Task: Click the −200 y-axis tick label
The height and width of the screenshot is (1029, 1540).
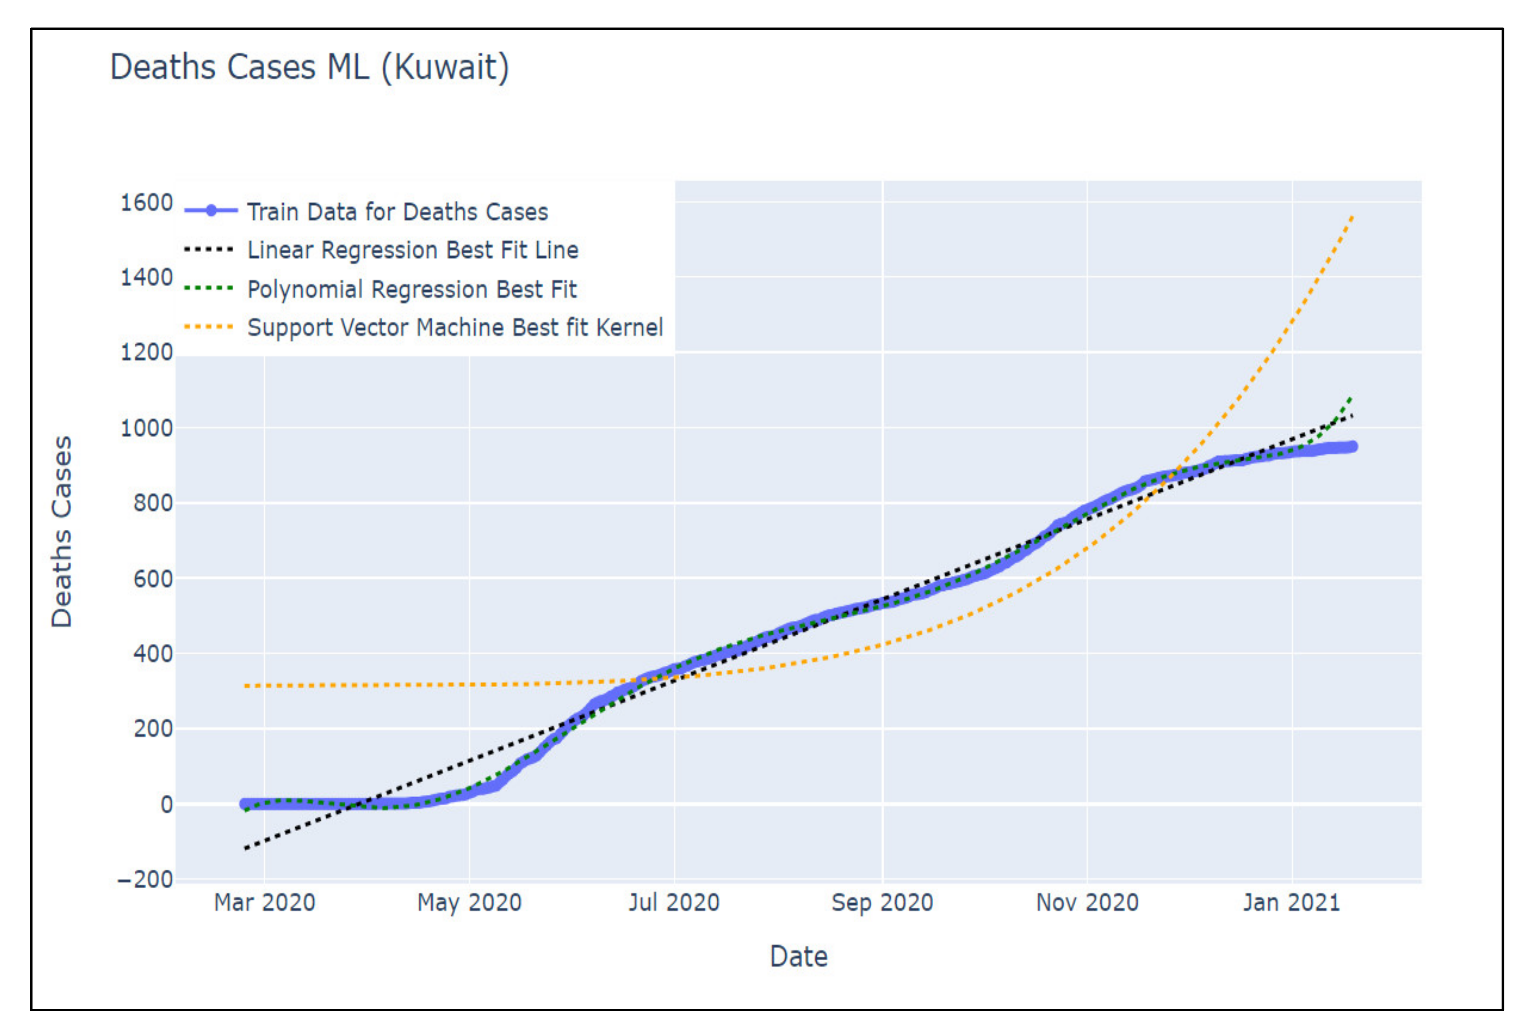Action: [145, 880]
